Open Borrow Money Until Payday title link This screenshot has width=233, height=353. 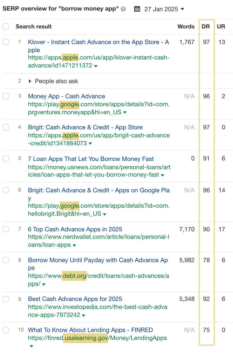[98, 264]
